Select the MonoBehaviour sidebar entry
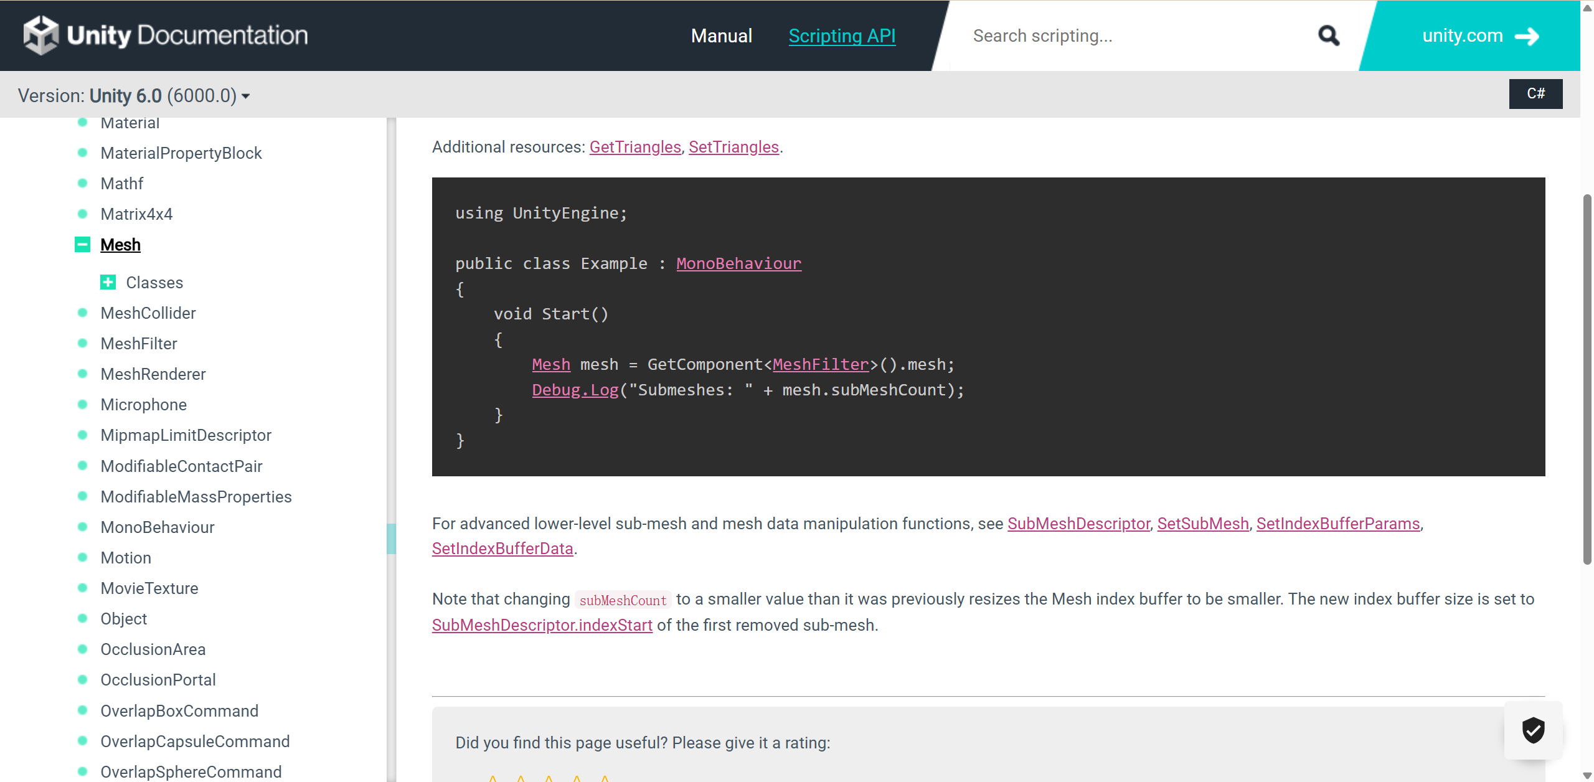The width and height of the screenshot is (1594, 782). click(x=158, y=527)
